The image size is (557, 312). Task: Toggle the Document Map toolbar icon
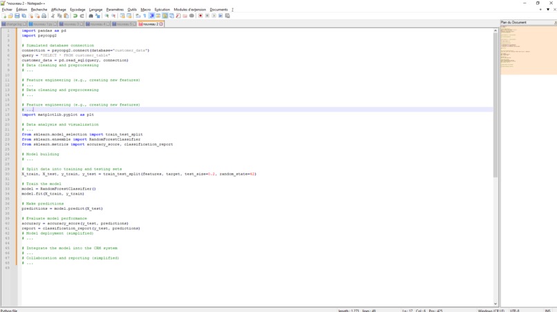(x=165, y=16)
